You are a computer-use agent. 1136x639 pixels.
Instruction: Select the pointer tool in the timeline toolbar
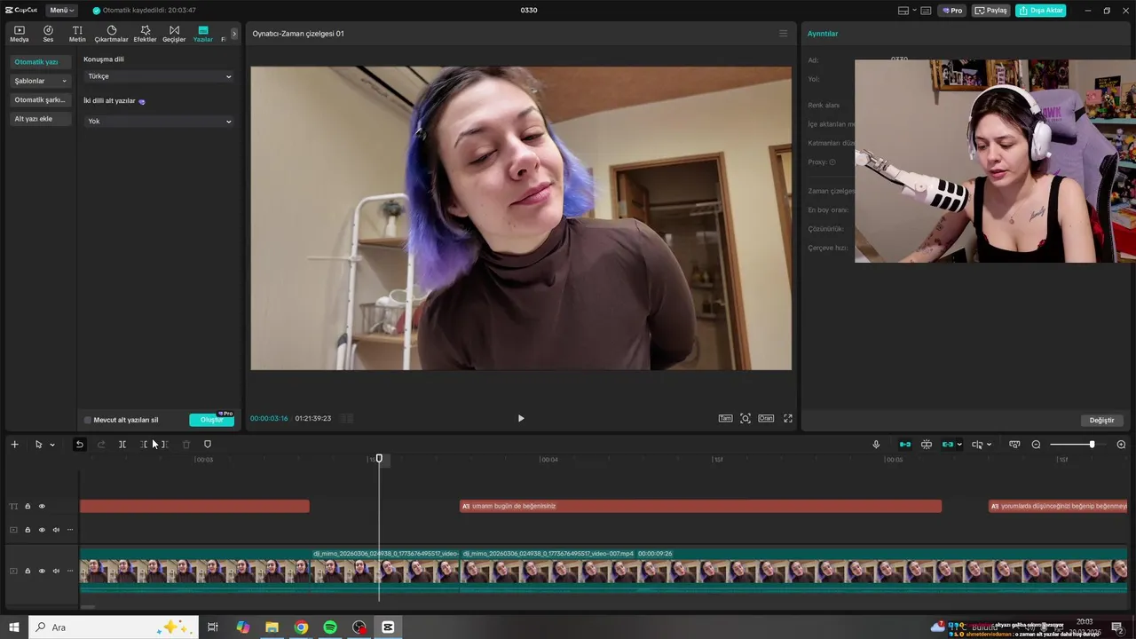[x=38, y=445]
